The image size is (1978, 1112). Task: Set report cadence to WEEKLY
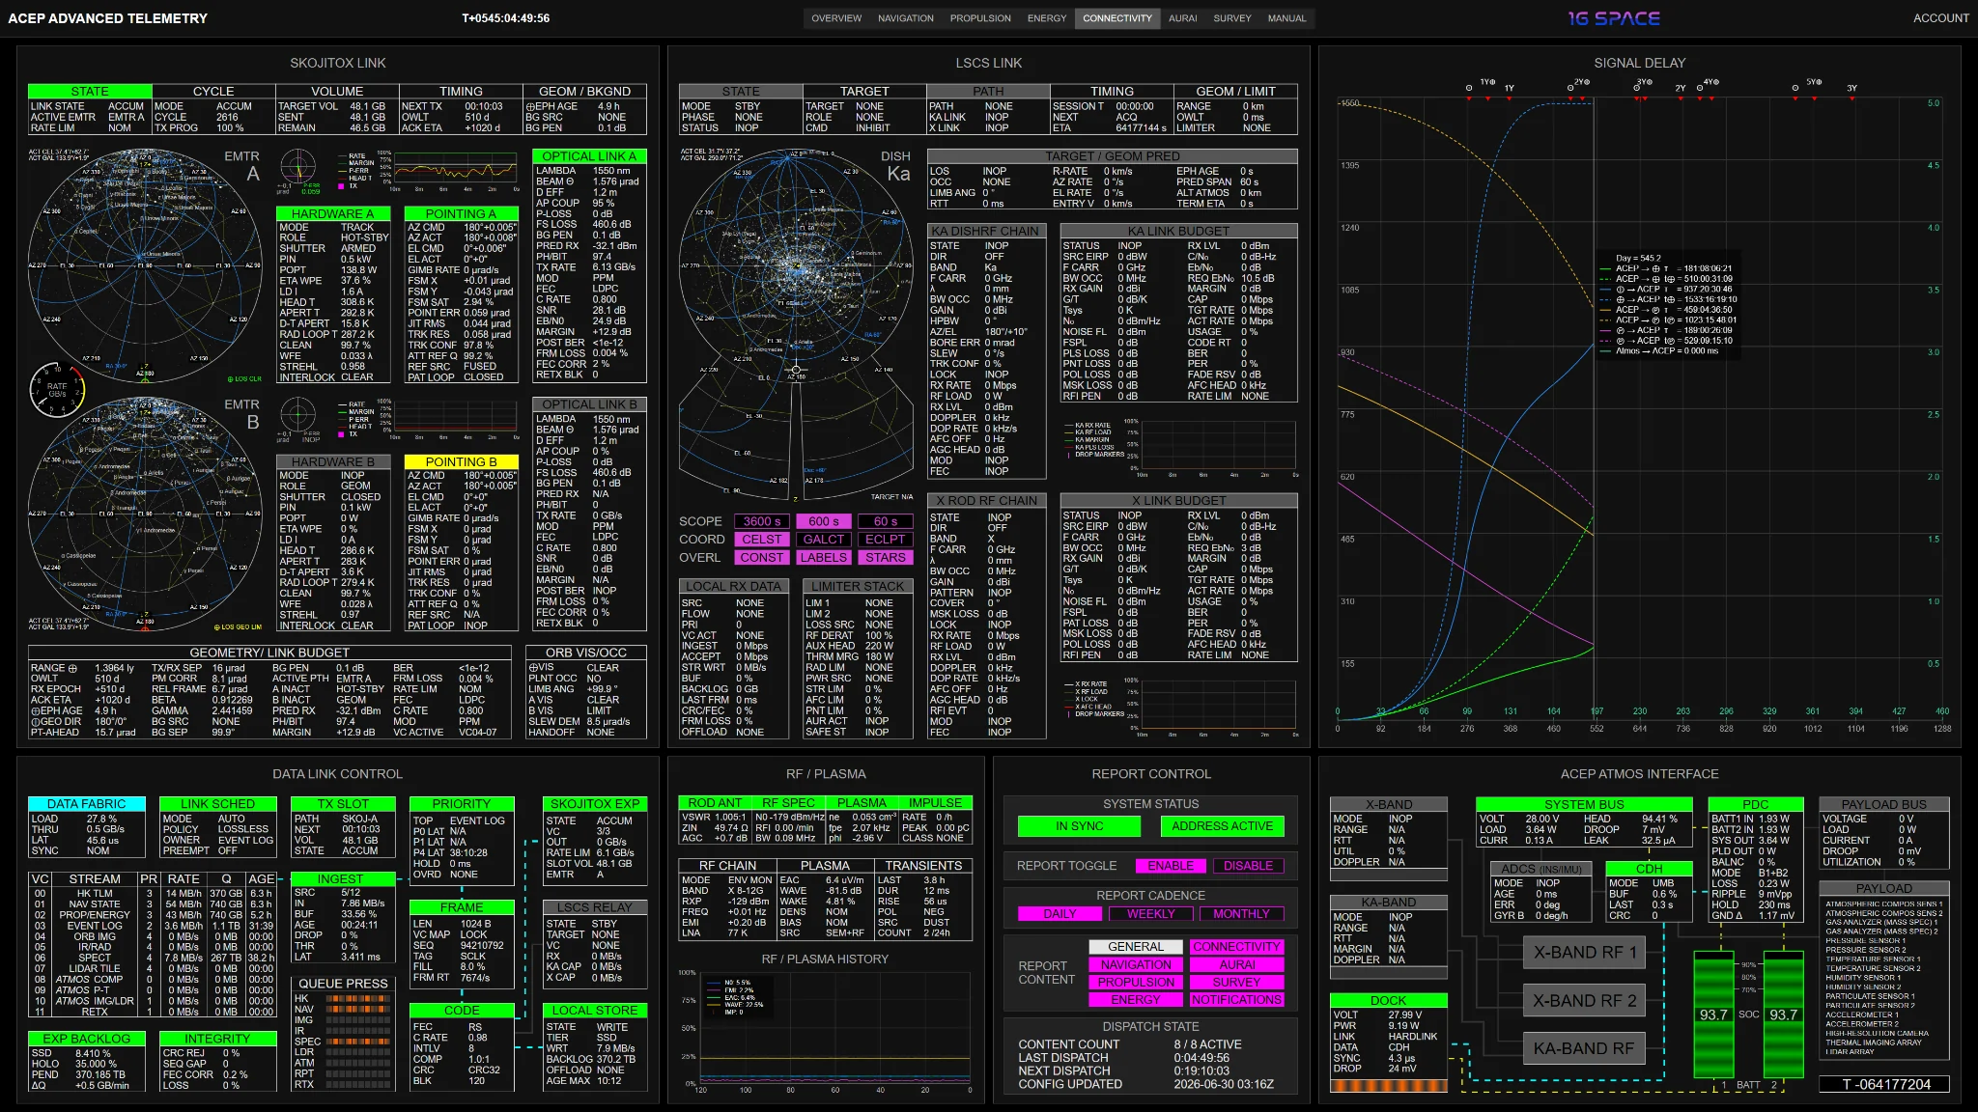pyautogui.click(x=1151, y=914)
